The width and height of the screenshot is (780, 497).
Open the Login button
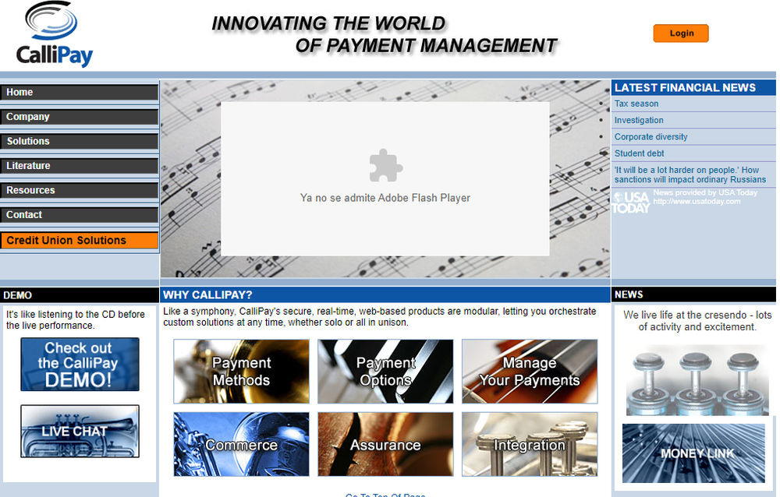680,33
